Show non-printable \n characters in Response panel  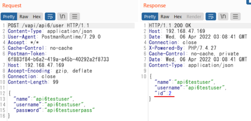[x=223, y=16]
